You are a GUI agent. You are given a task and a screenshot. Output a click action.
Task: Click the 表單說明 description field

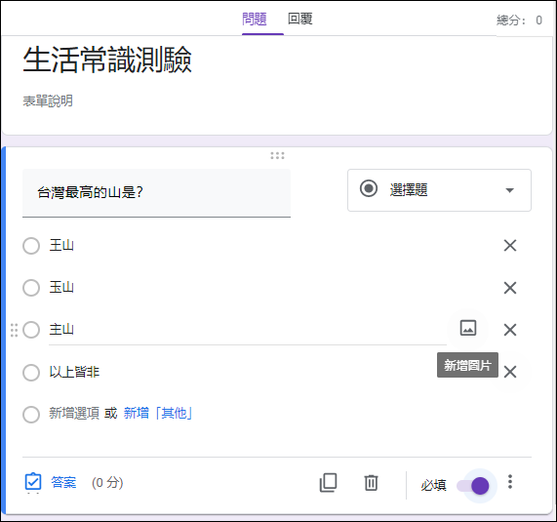coord(48,100)
